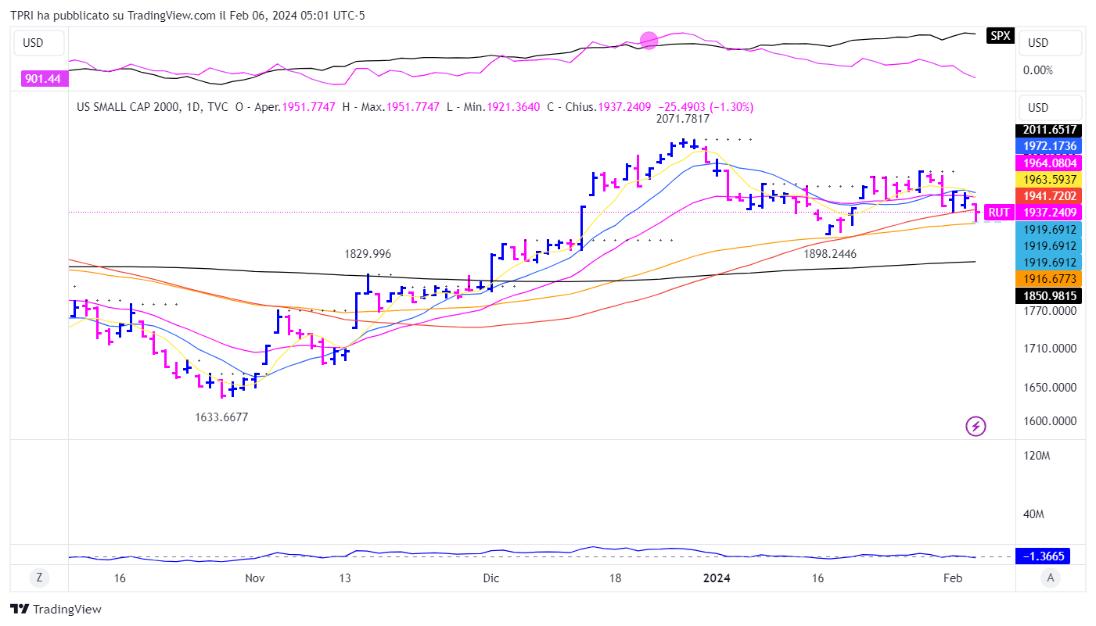Click the orange 1916.6773 price label

pos(1047,278)
